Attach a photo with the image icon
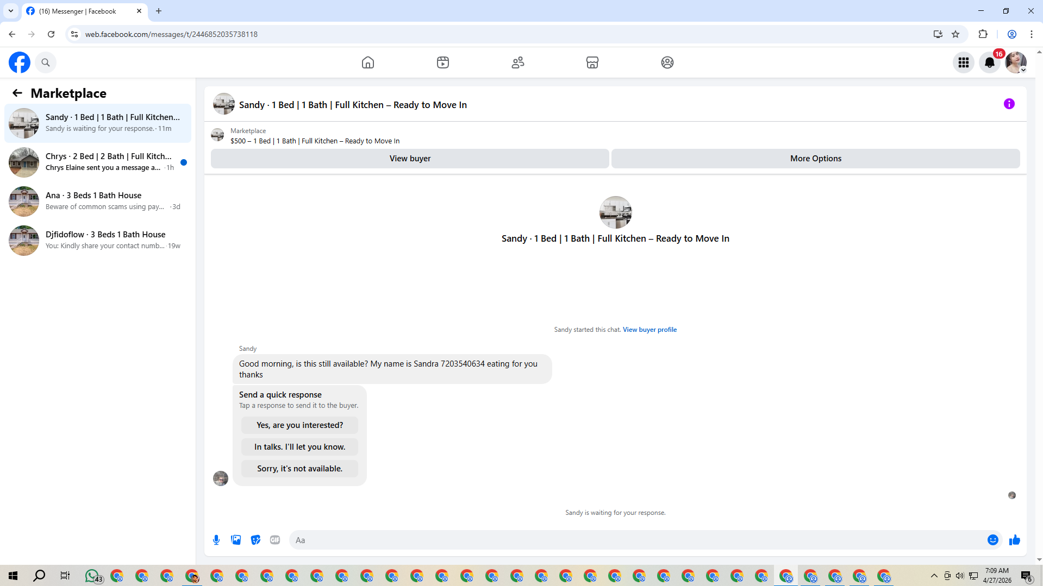1043x586 pixels. coord(236,540)
